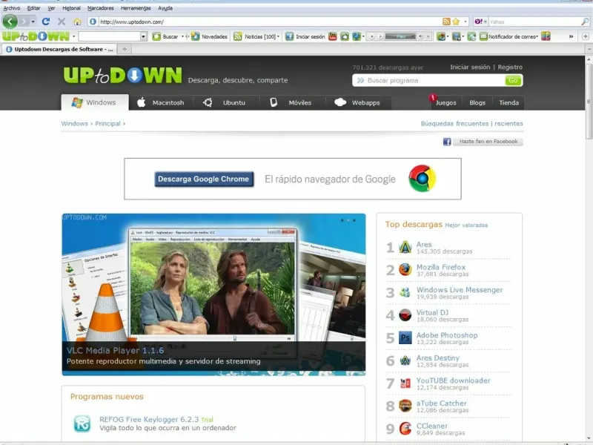
Task: Switch to the Móviles tab
Action: click(292, 102)
